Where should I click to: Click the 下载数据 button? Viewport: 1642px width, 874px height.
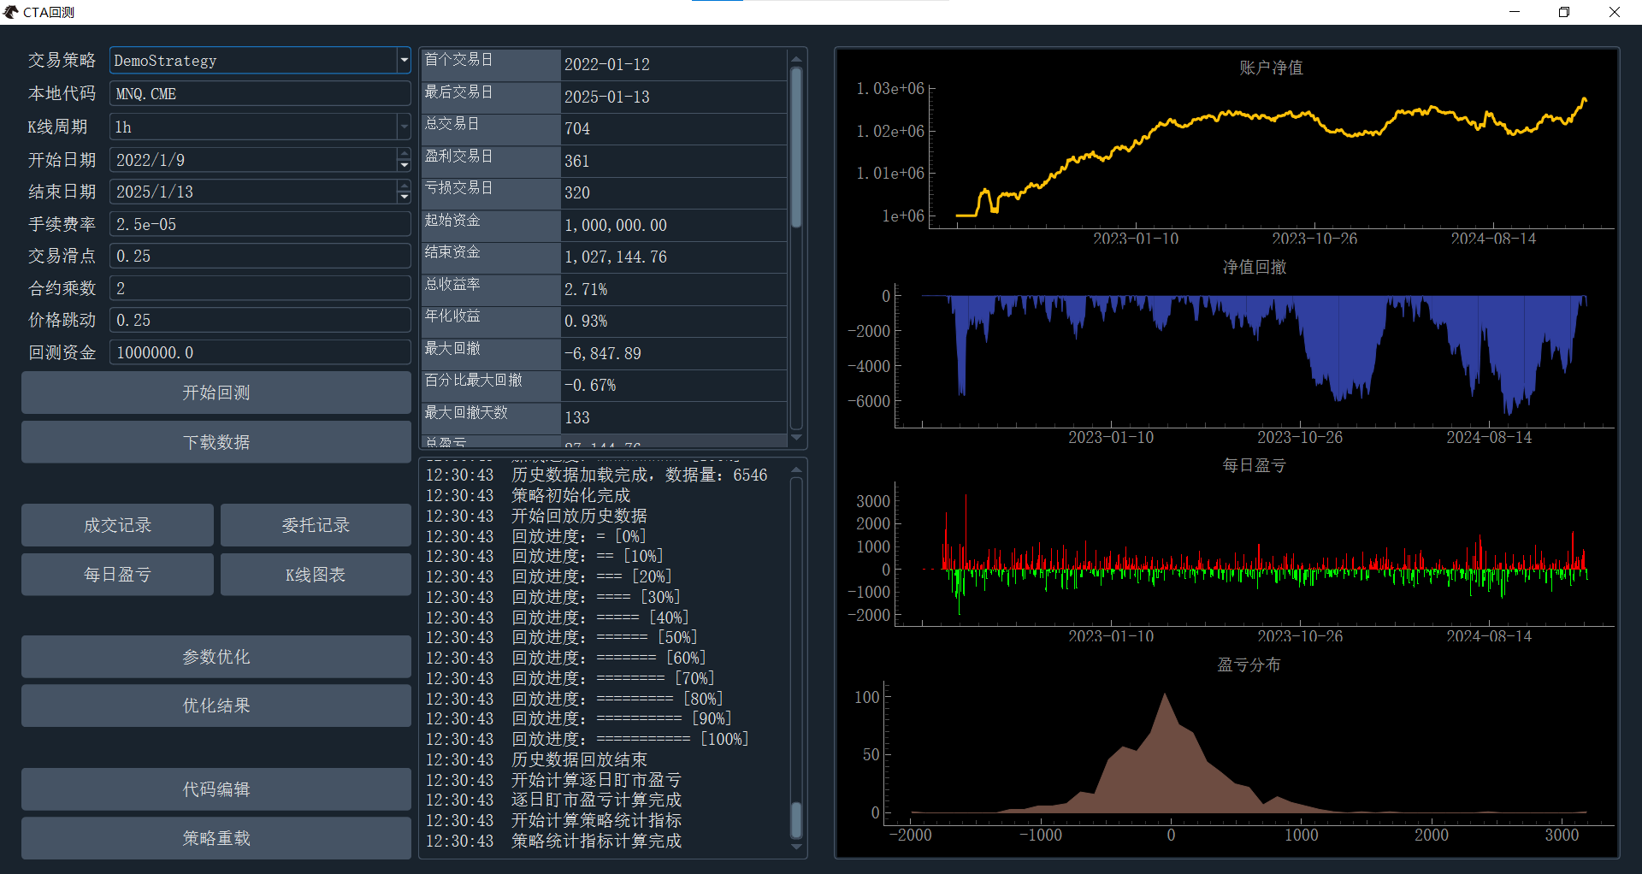pos(216,442)
